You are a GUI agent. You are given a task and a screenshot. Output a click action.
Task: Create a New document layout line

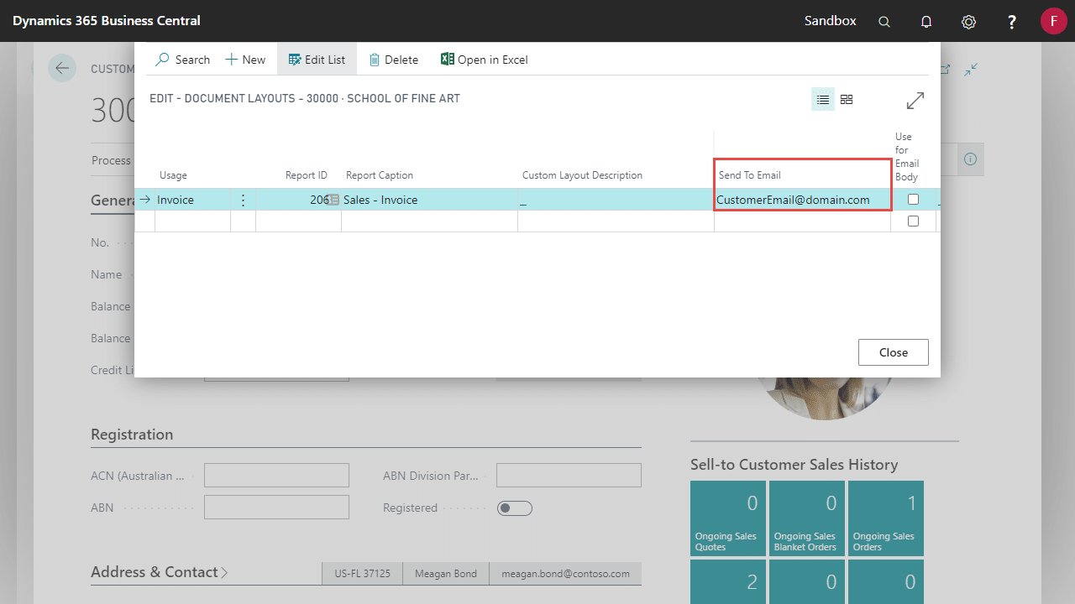point(245,60)
